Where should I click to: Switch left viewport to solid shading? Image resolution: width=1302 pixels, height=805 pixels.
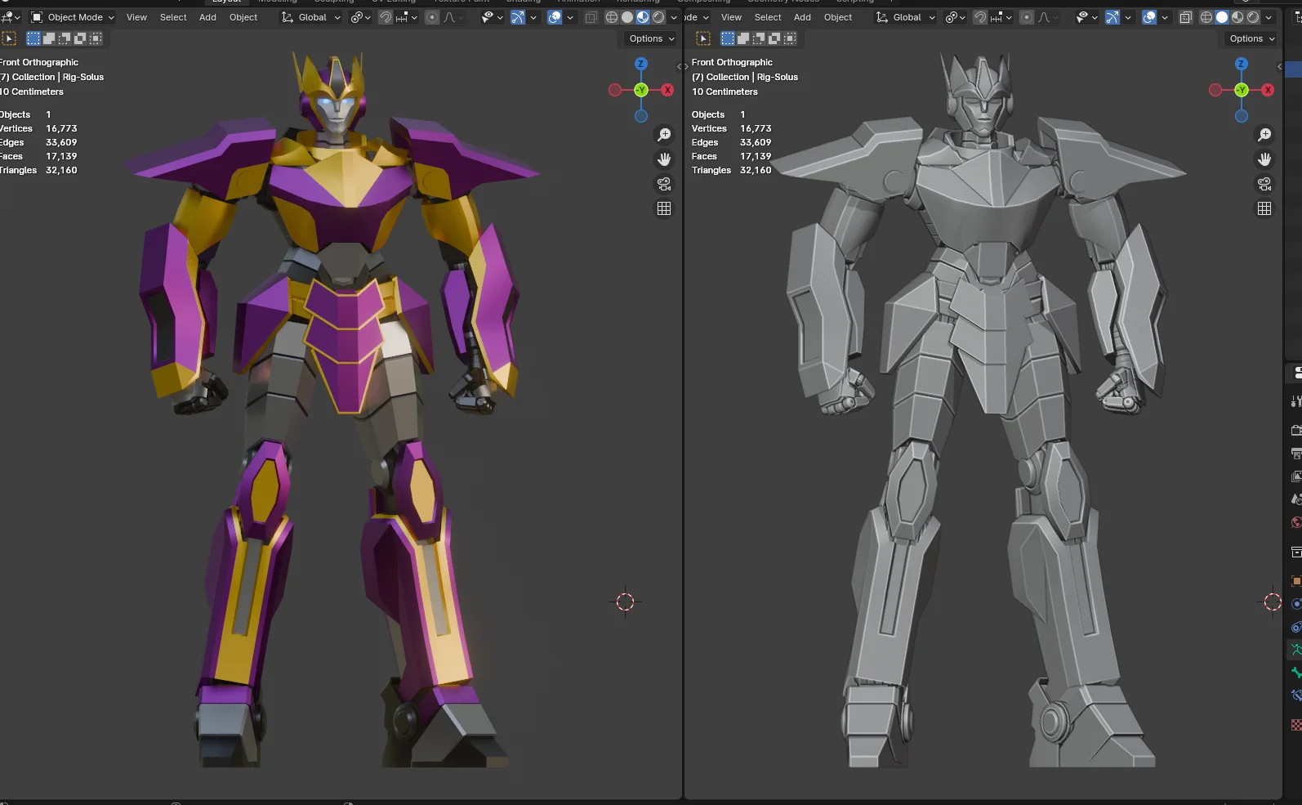pos(627,17)
